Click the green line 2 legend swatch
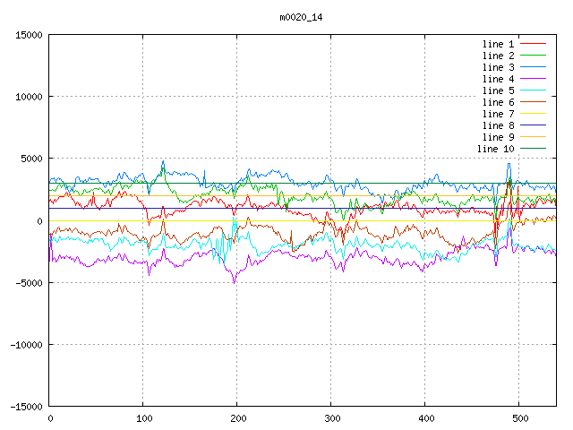Screen dimensions: 573x430 tap(534, 56)
